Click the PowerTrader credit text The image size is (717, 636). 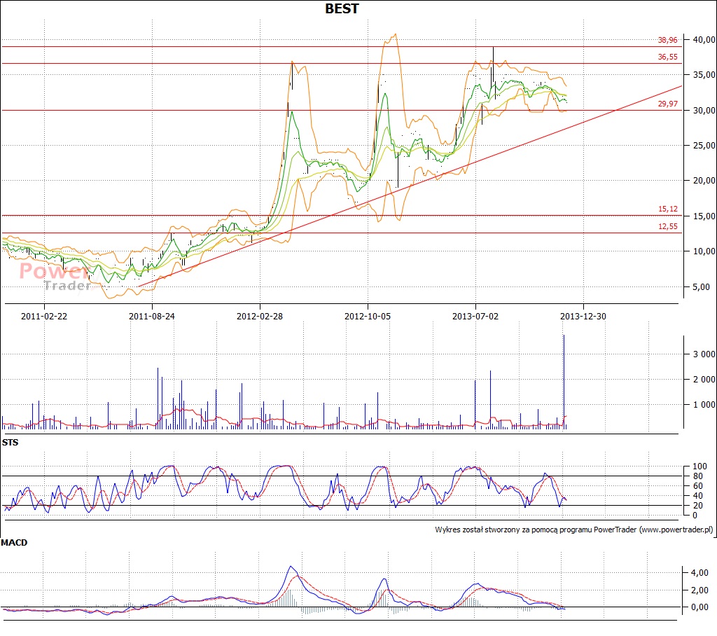click(x=574, y=530)
